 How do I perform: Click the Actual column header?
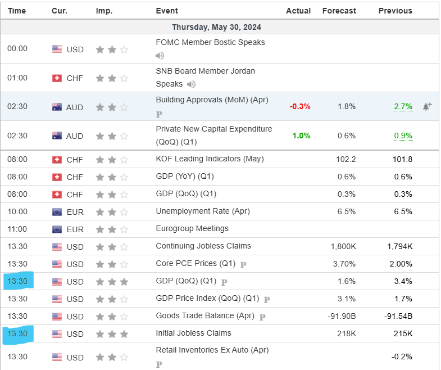click(x=298, y=11)
